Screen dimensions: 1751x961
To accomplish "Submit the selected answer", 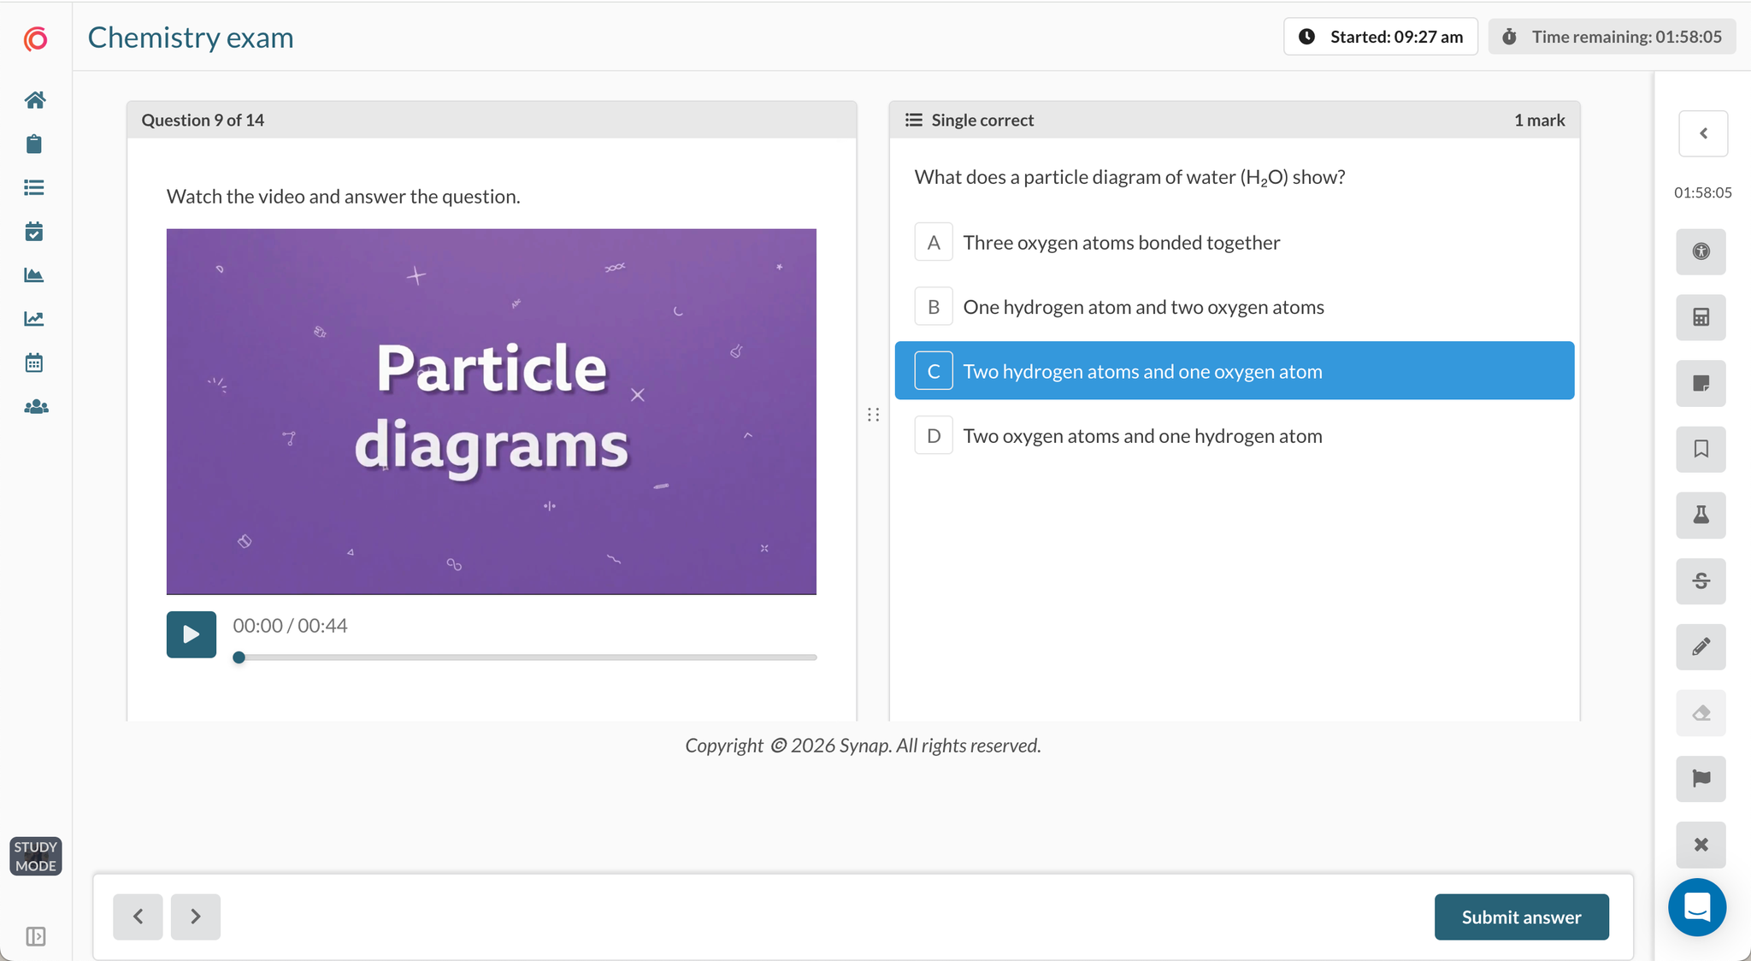I will pyautogui.click(x=1521, y=917).
